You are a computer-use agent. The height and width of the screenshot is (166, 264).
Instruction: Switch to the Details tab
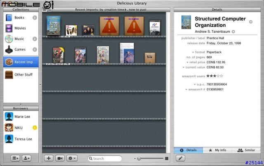[x=189, y=150]
